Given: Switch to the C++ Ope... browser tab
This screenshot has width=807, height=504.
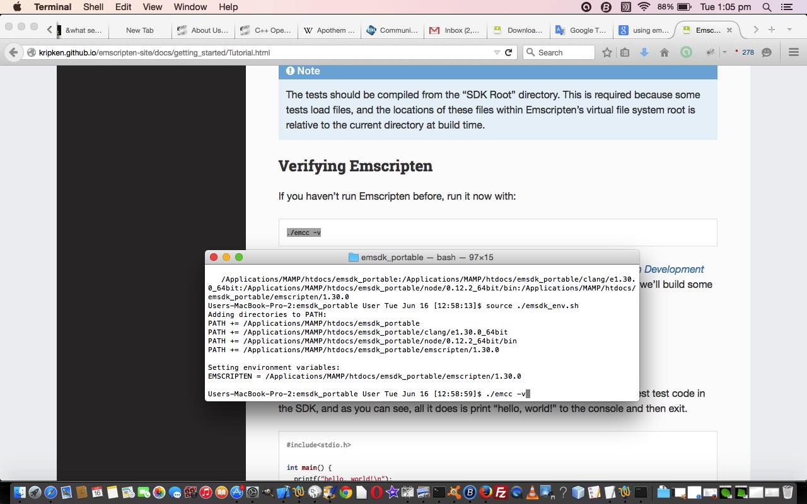Looking at the screenshot, I should pos(265,30).
